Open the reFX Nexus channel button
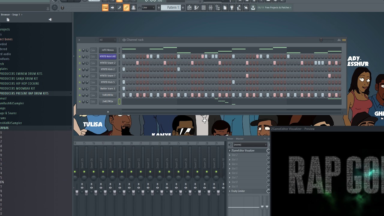Viewport: 384px width, 216px height. click(108, 50)
